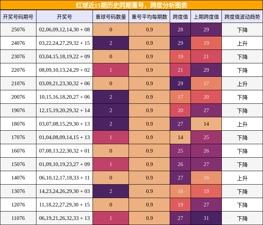Screen dimensions: 263x225
Task: Click the 跨度值 column header
Action: coord(180,17)
